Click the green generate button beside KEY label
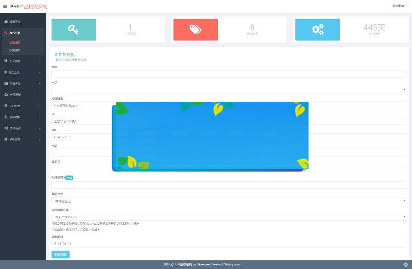 pos(69,178)
